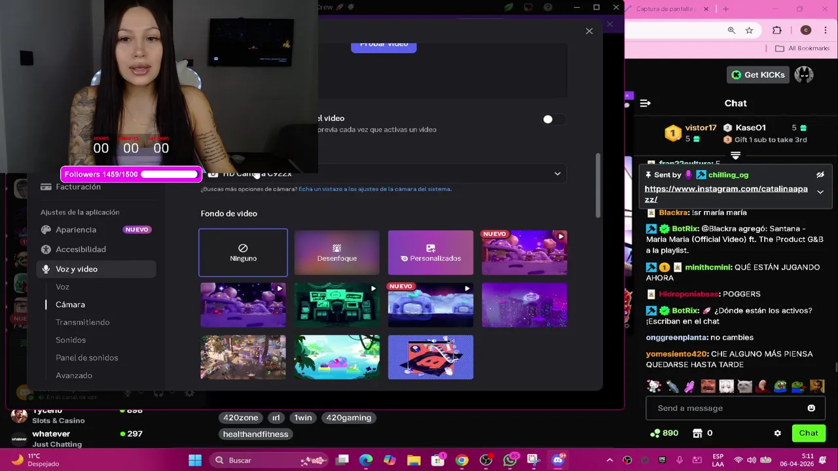The height and width of the screenshot is (471, 838).
Task: Bookmark page with star icon
Action: [x=749, y=30]
